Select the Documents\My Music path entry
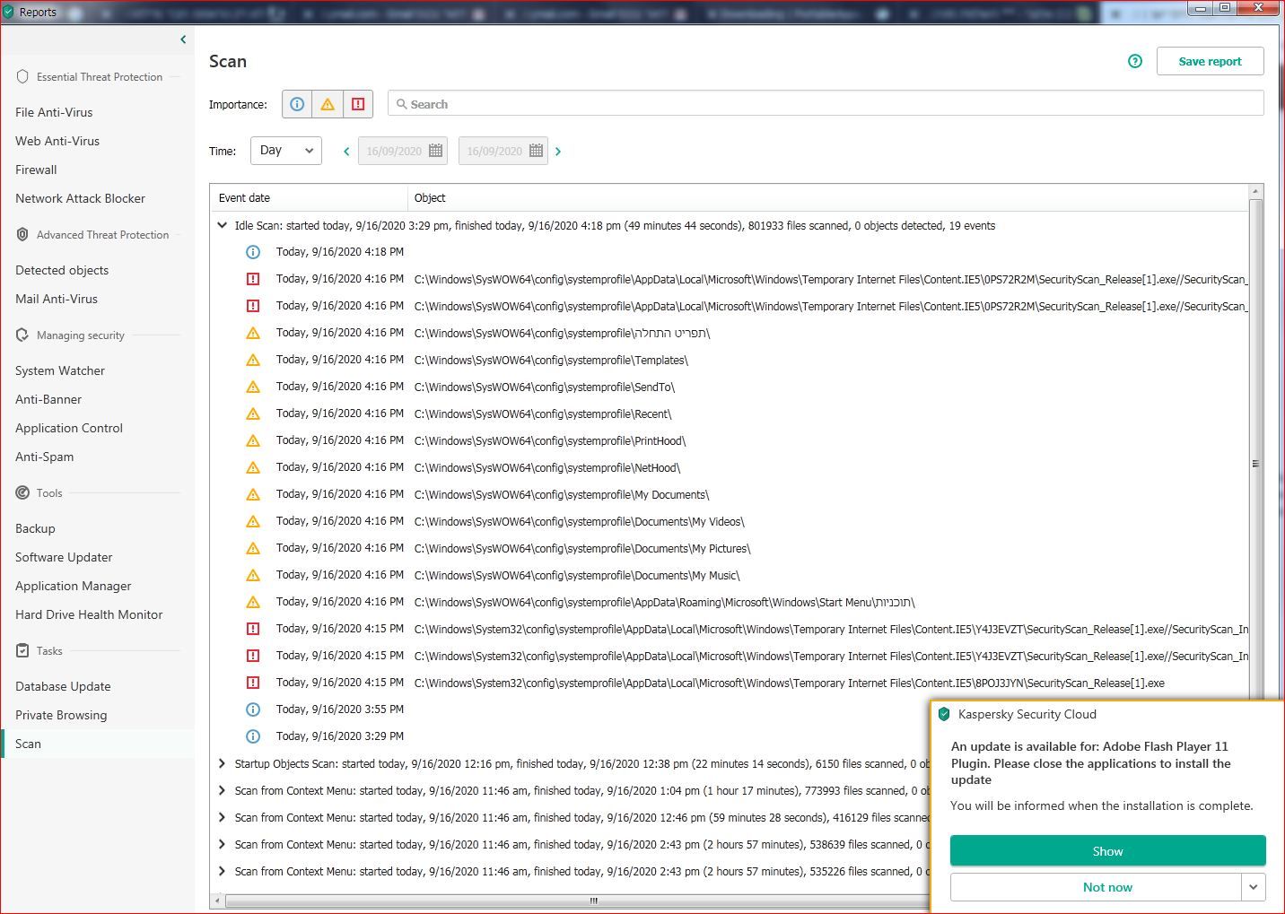This screenshot has height=914, width=1285. [577, 575]
